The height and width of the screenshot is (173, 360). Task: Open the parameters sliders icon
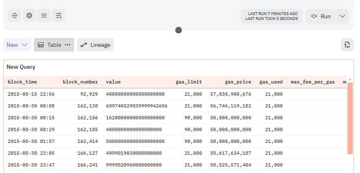pos(59,15)
